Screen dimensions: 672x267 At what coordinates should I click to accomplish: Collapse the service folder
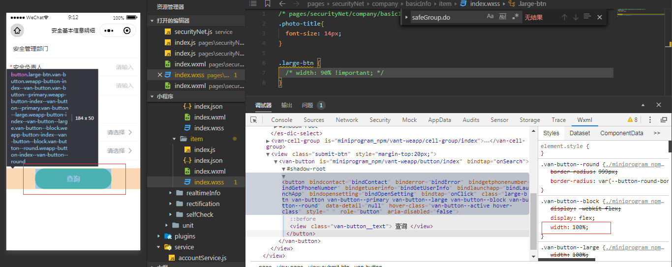(196, 247)
